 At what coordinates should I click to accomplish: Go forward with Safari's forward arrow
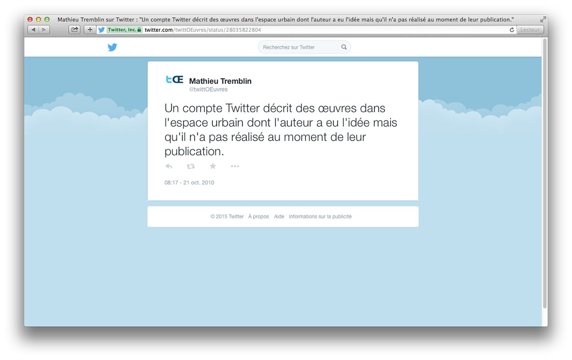(x=44, y=30)
